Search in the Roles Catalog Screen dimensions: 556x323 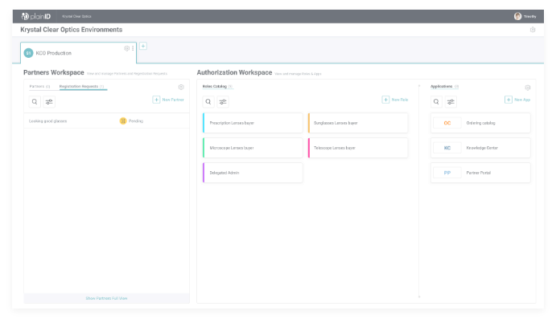(208, 102)
